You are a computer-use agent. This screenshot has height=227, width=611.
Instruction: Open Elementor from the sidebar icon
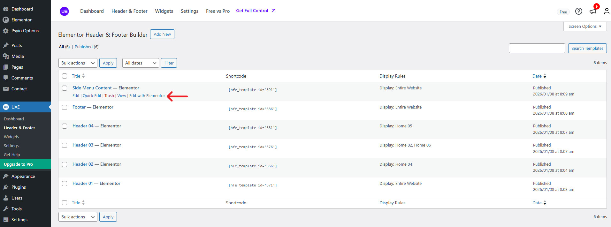click(x=6, y=20)
